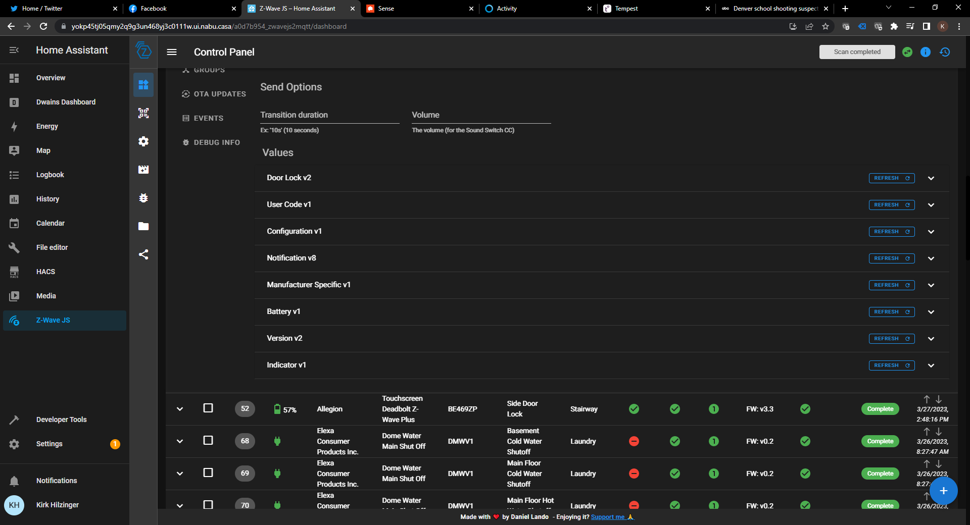The image size is (970, 525).
Task: Click the Support me link at bottom
Action: click(608, 517)
